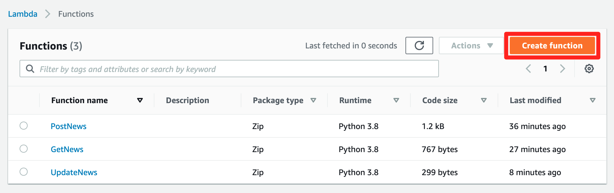Open the Actions dropdown
614x193 pixels.
(x=471, y=46)
